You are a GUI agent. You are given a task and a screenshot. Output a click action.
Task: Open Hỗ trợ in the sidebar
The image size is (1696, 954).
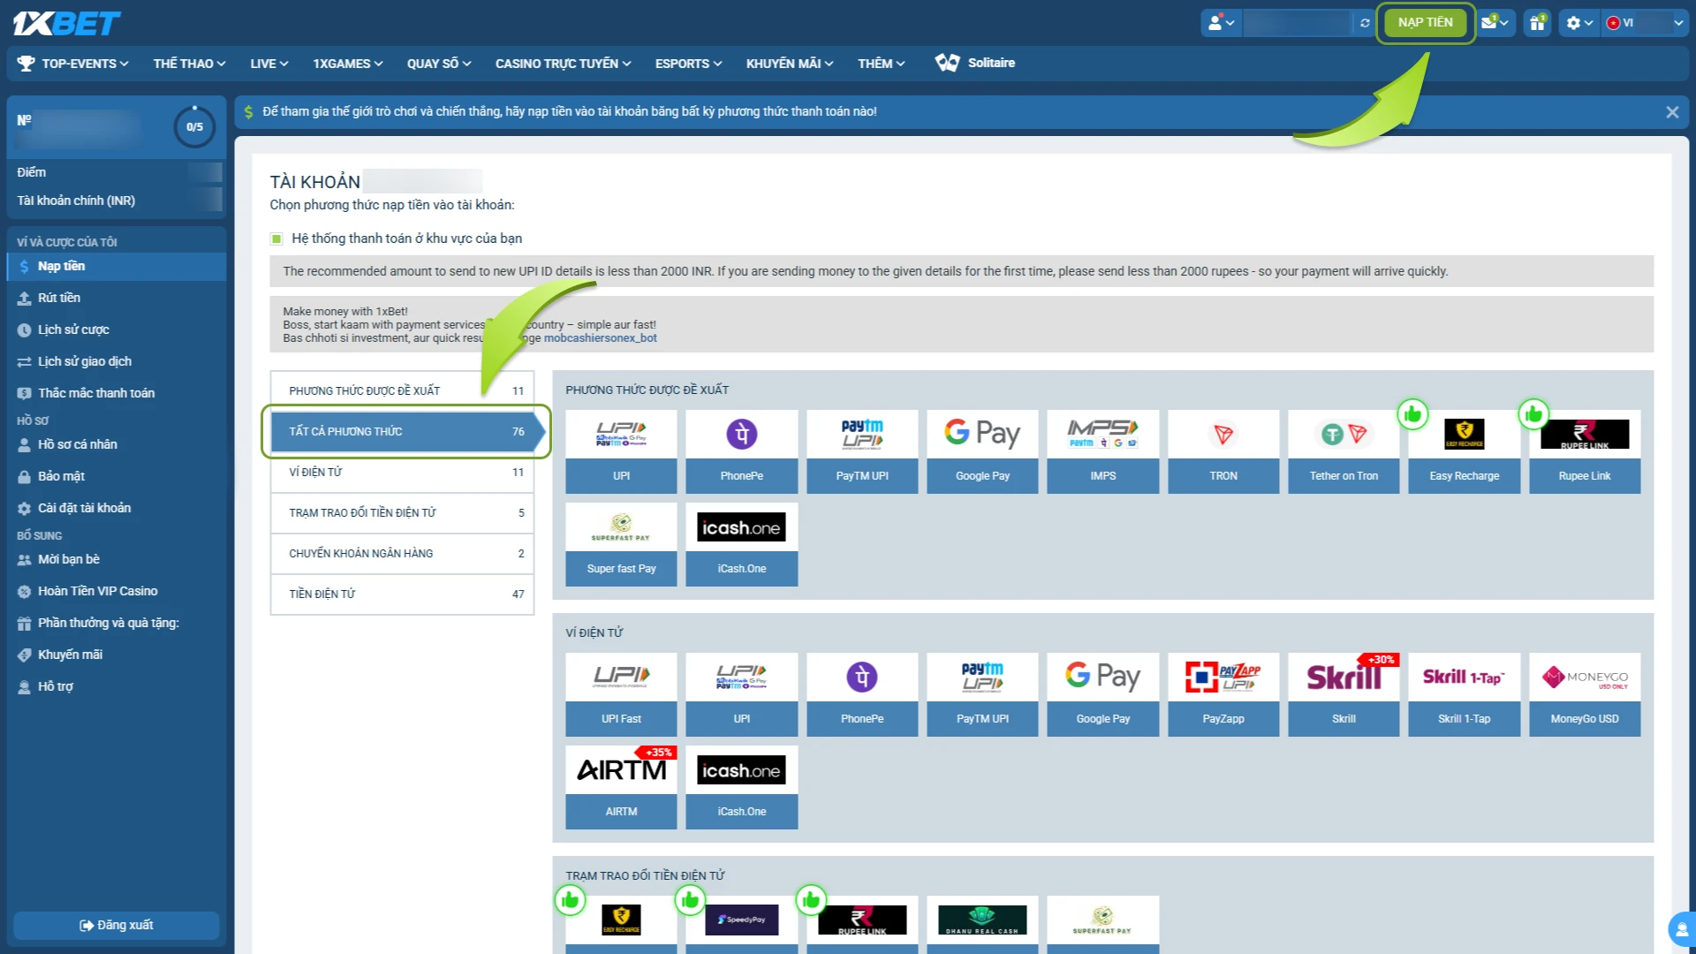(116, 686)
